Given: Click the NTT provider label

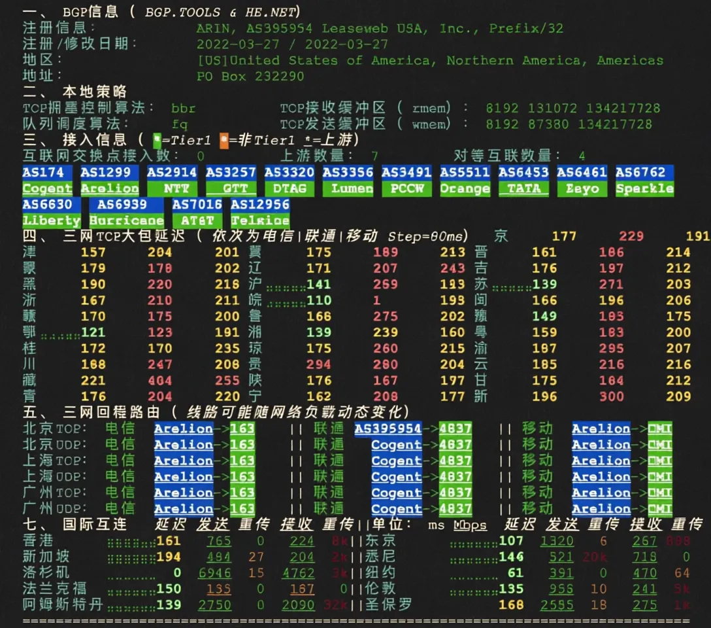Looking at the screenshot, I should (x=172, y=188).
